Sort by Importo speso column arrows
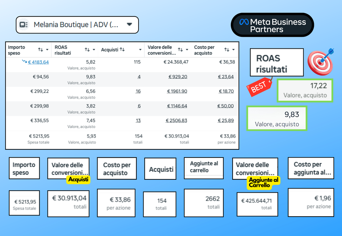The width and height of the screenshot is (342, 236). pyautogui.click(x=40, y=49)
